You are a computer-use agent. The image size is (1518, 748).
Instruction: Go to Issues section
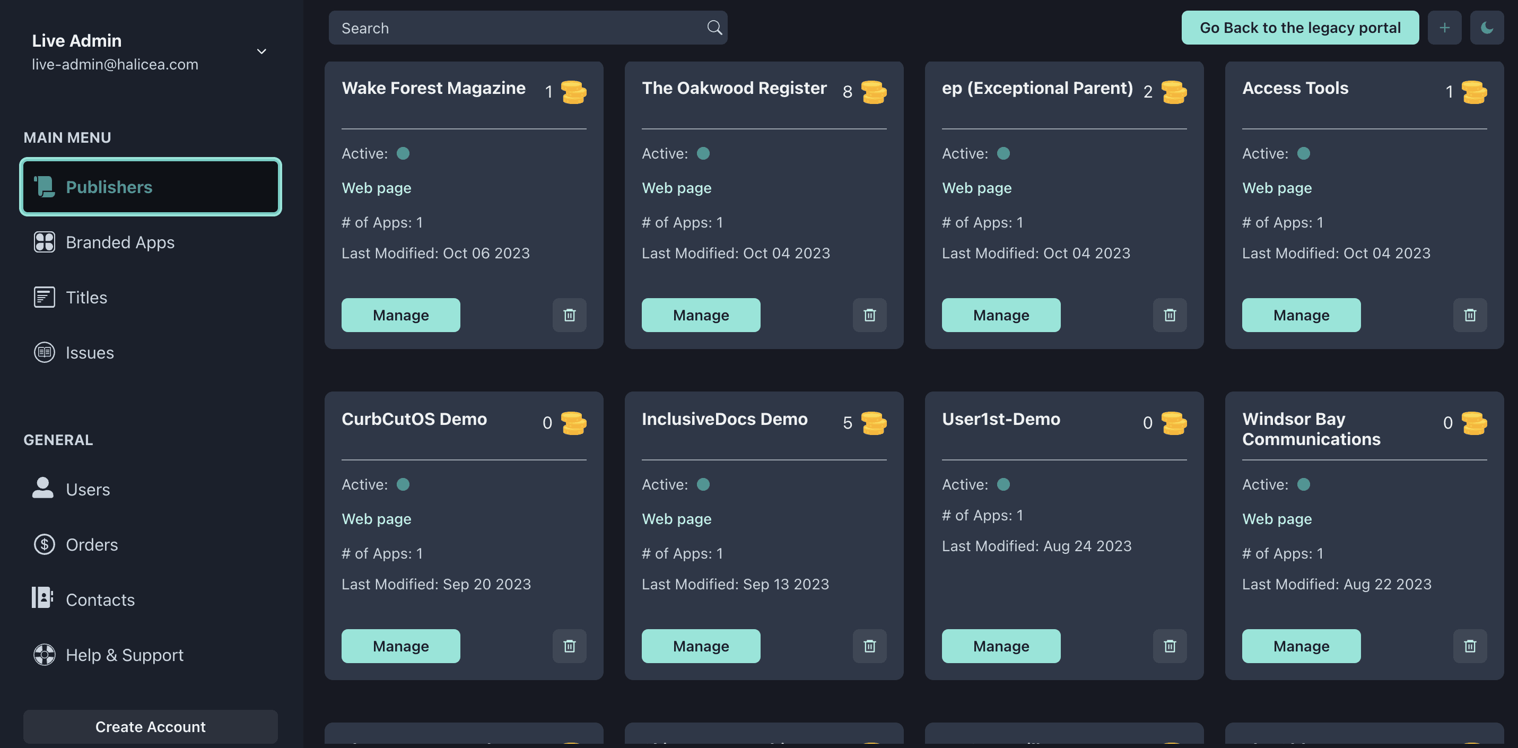pyautogui.click(x=90, y=352)
